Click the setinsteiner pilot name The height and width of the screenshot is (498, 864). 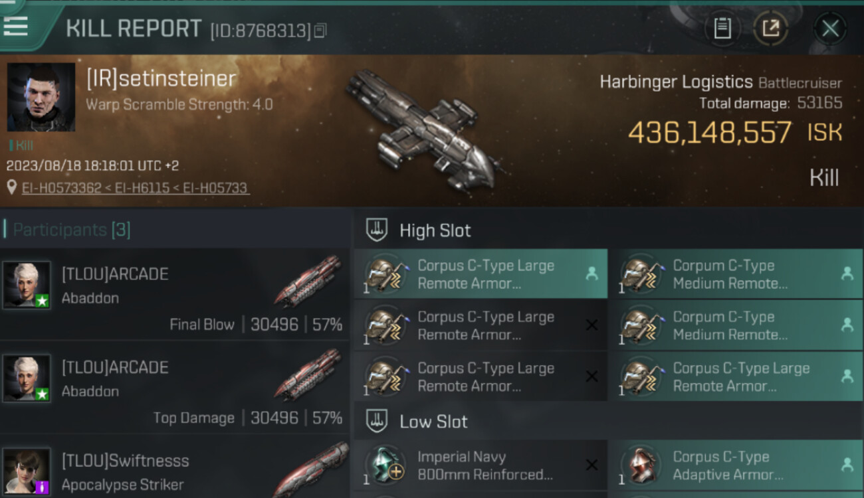[x=162, y=78]
